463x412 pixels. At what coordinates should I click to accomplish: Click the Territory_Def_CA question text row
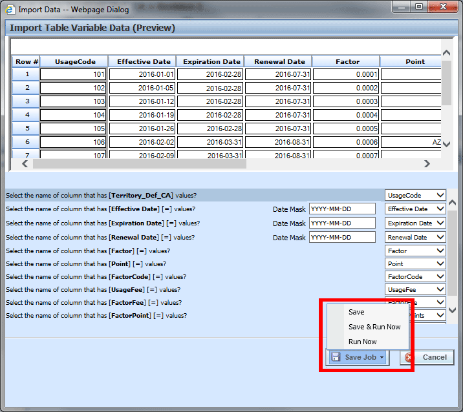click(102, 195)
